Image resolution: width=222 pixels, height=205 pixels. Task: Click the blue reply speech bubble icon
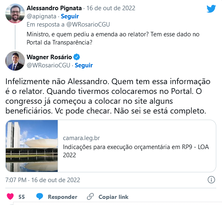pyautogui.click(x=40, y=196)
